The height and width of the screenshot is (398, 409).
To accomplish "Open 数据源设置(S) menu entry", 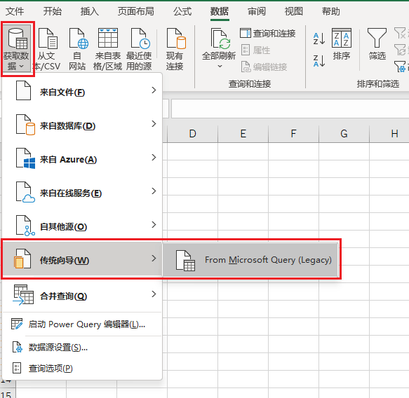I will (82, 348).
